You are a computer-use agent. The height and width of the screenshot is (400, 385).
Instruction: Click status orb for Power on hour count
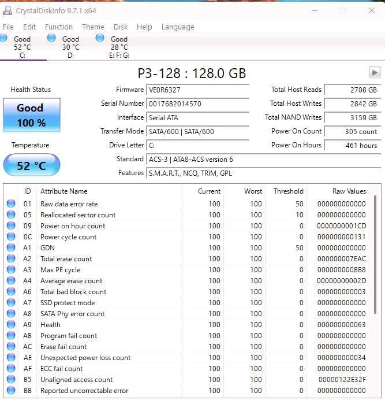coord(11,225)
